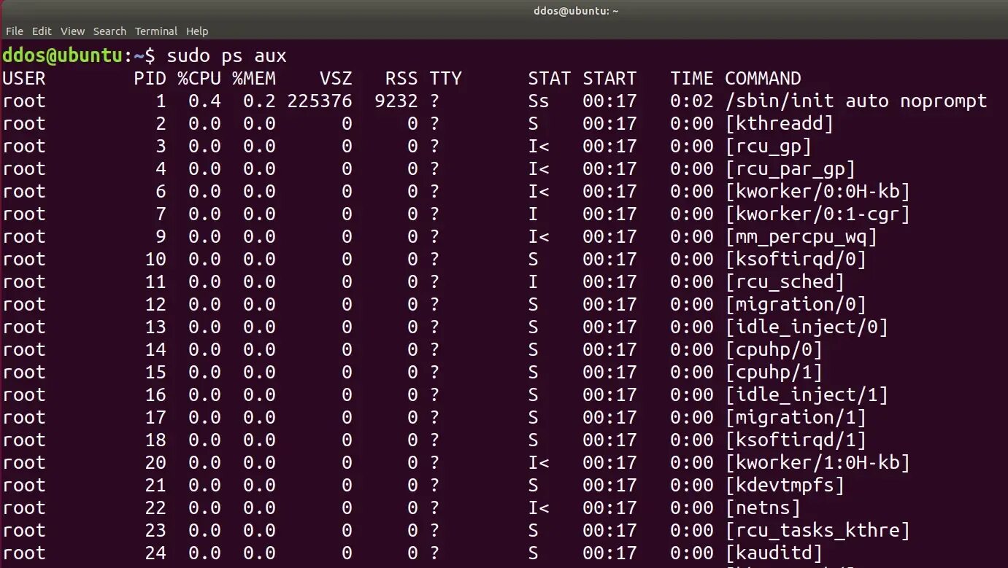Click START time in the kthreadd row
The image size is (1008, 568).
[609, 123]
